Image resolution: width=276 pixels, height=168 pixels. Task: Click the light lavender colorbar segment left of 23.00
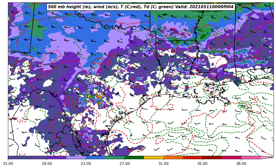click(x=76, y=157)
